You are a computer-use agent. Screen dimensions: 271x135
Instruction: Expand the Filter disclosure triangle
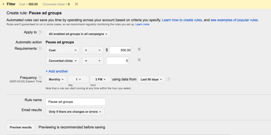(3, 4)
